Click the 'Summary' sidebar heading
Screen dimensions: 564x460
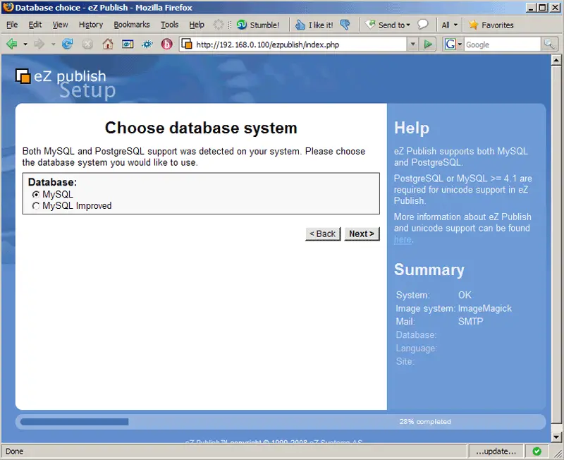tap(429, 270)
